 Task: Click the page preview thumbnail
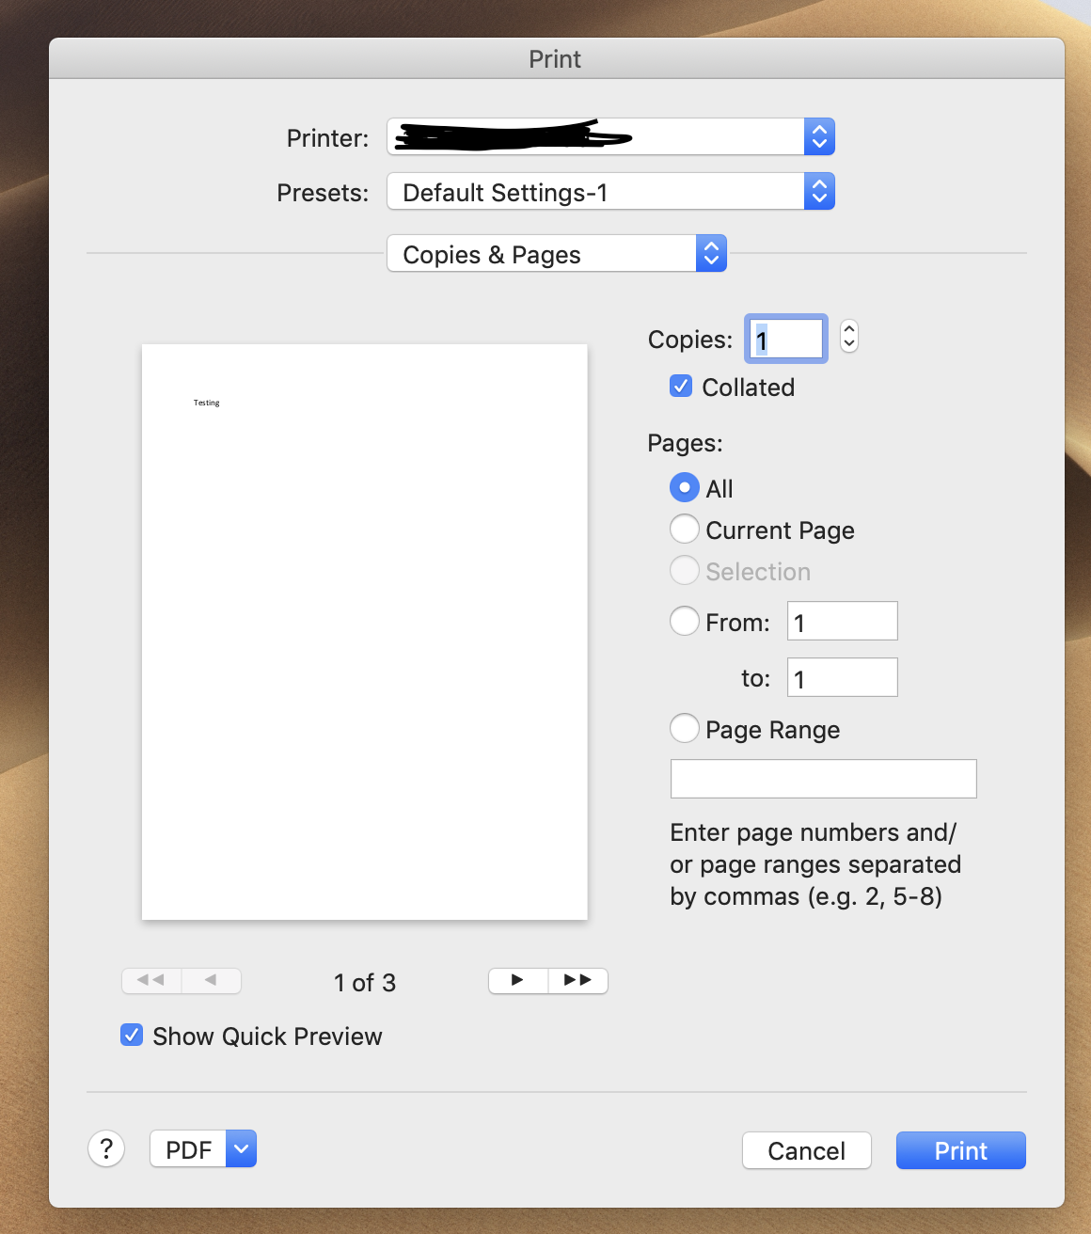pos(365,632)
